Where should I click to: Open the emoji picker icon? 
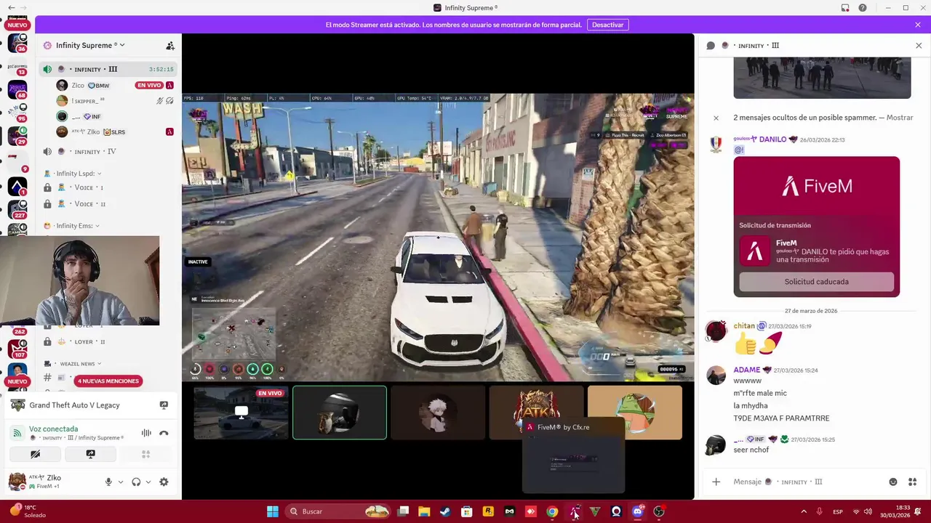click(x=893, y=482)
